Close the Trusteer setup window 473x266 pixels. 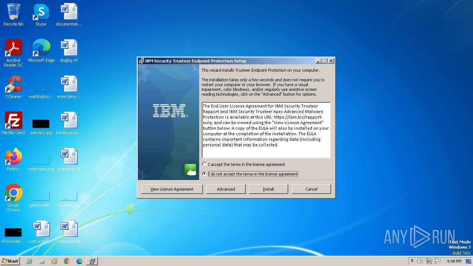tap(331, 61)
